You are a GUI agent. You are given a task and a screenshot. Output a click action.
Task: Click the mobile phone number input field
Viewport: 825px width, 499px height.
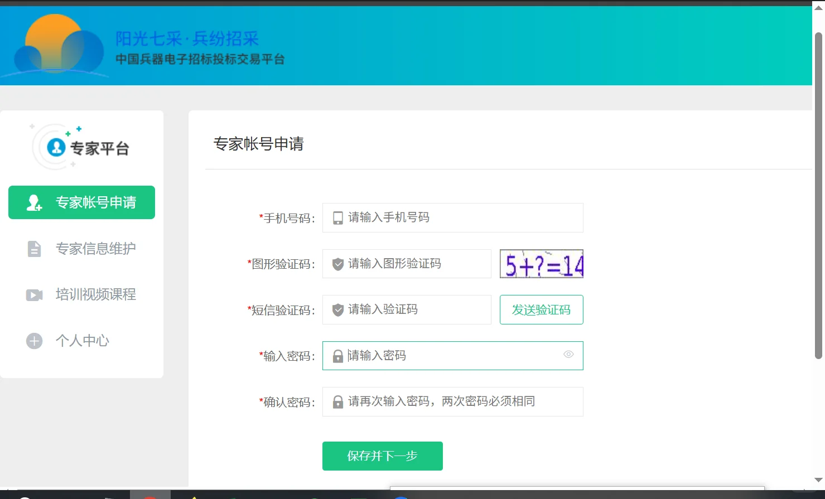[x=452, y=217]
